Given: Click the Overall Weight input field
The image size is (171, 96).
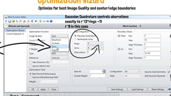Looking at the screenshot, I should coord(98,76).
